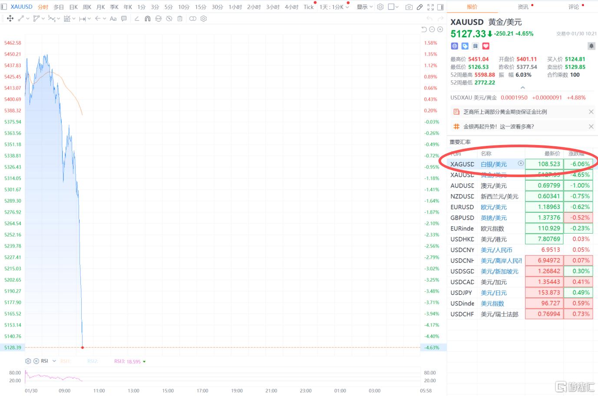Enter fullscreen chart view
This screenshot has height=396, width=598.
430,7
